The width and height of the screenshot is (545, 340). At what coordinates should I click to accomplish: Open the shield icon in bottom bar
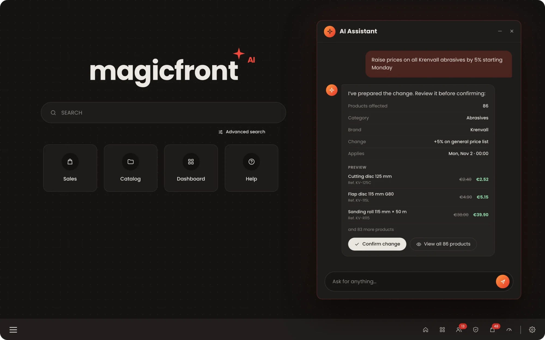(x=476, y=330)
